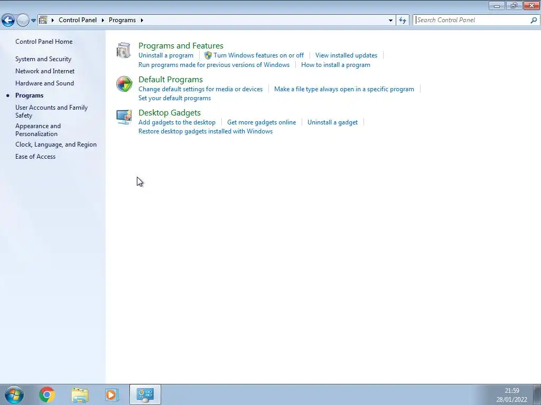Open View installed updates
The width and height of the screenshot is (541, 405).
[x=346, y=55]
